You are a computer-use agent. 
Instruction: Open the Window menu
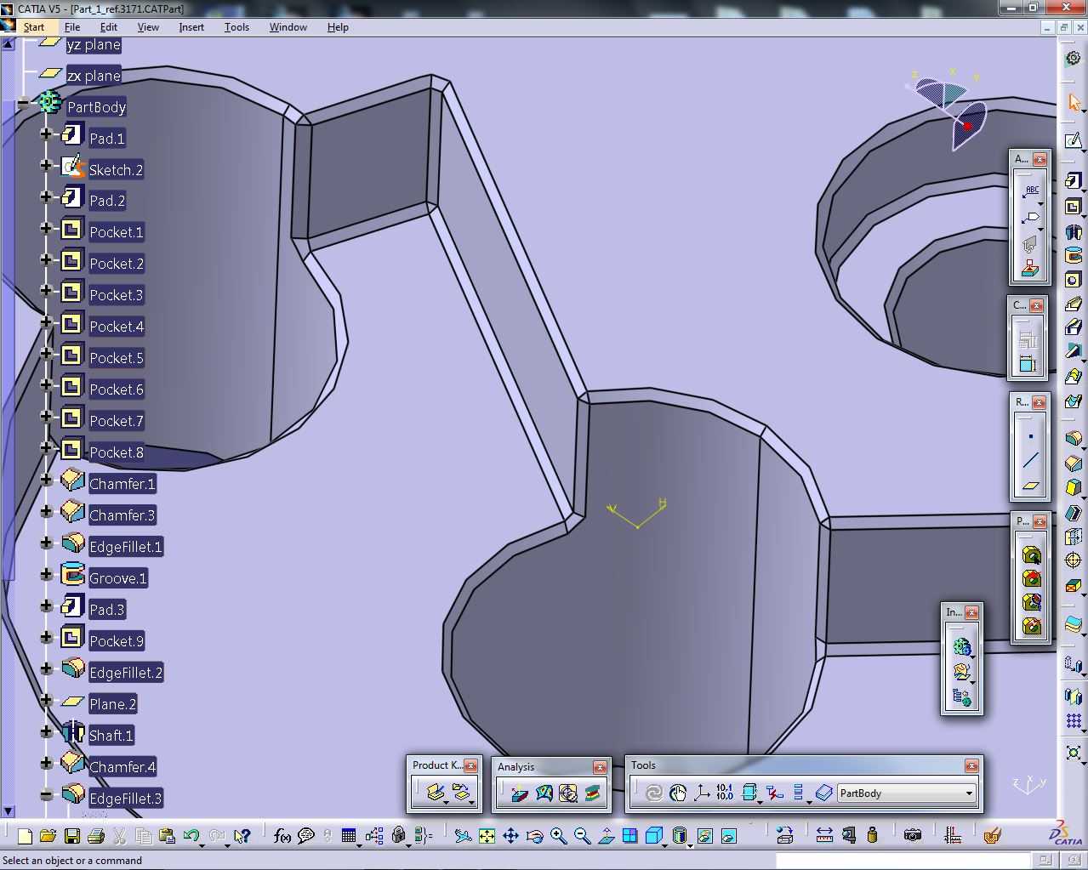(x=288, y=27)
